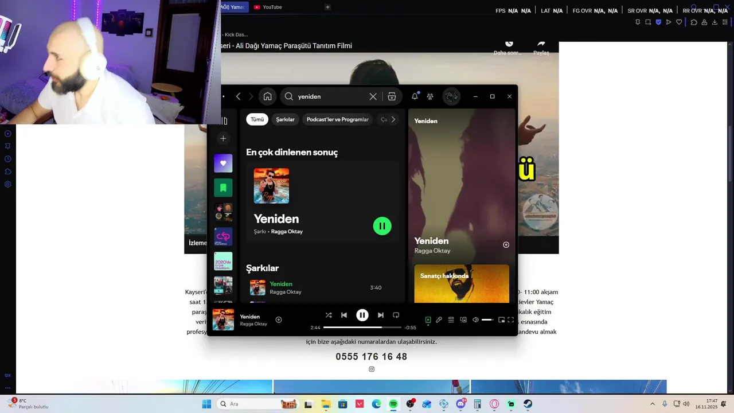Add now-playing Yeniden to Liked Songs

click(x=279, y=320)
